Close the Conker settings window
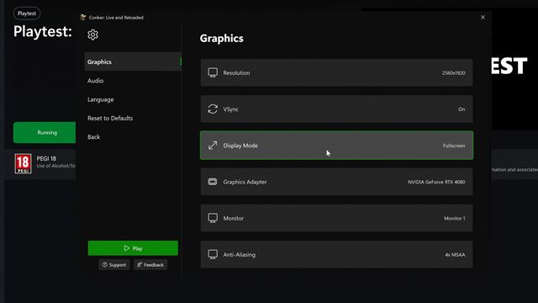This screenshot has height=303, width=538. click(483, 17)
